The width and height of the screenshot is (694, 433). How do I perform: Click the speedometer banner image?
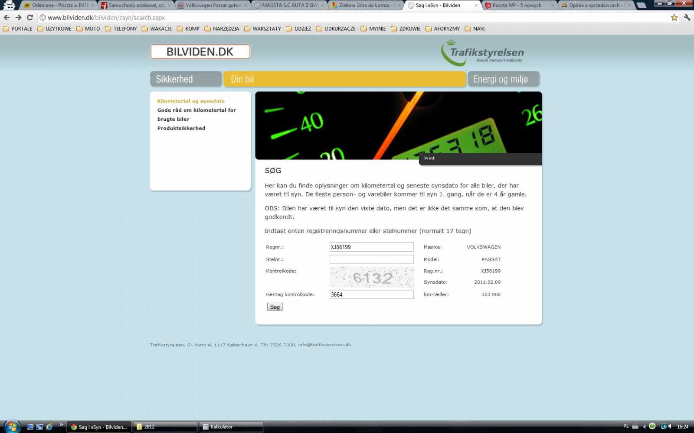click(399, 126)
